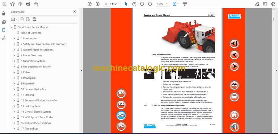Screen dimensions: 278x134
Task: Open the attachments paperclip panel
Action: pyautogui.click(x=4, y=39)
